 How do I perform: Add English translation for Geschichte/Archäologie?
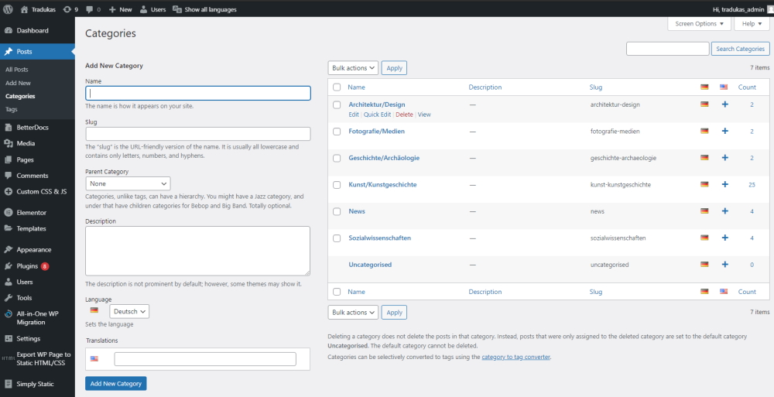724,158
